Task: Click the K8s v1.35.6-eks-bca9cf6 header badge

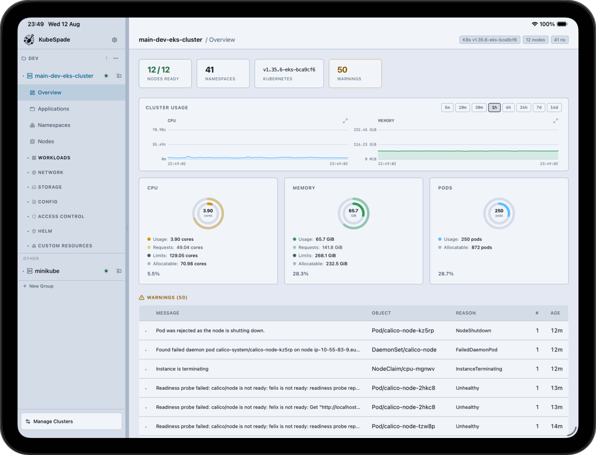Action: (x=490, y=40)
